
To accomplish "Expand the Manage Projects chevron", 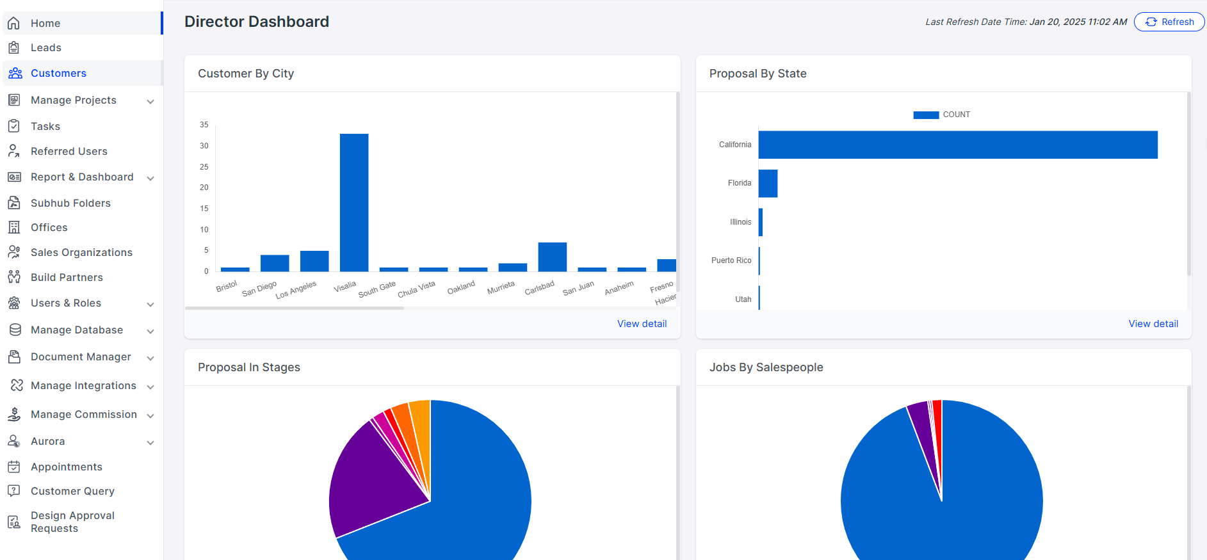I will 150,101.
